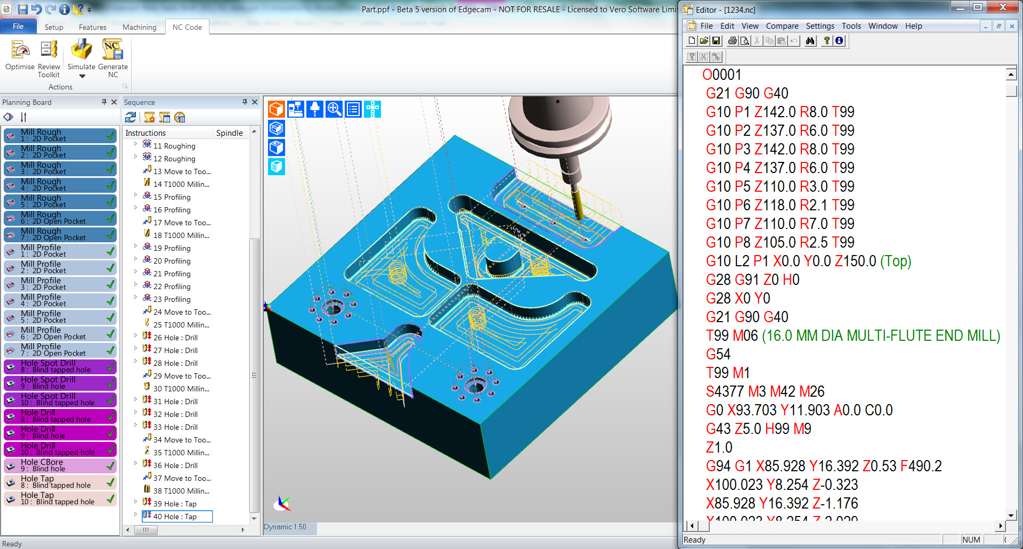Select the Mill Profile 3: 2D Pocket operation
This screenshot has width=1023, height=549.
pos(59,284)
